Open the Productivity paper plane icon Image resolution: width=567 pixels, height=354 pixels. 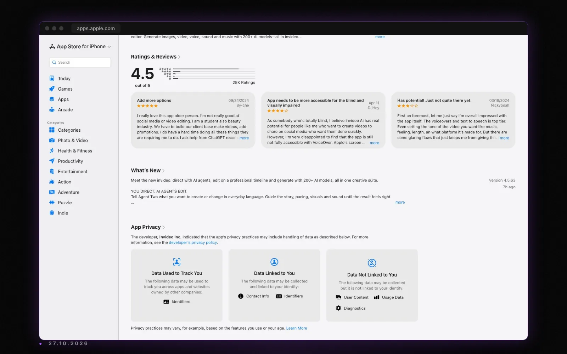pyautogui.click(x=52, y=161)
